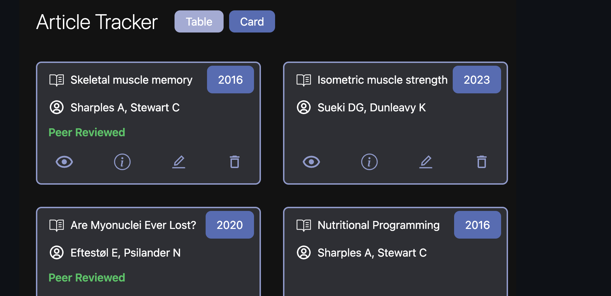The image size is (611, 296).
Task: Click the 2020 year badge on Are Myonuclei Ever Lost?
Action: [229, 225]
